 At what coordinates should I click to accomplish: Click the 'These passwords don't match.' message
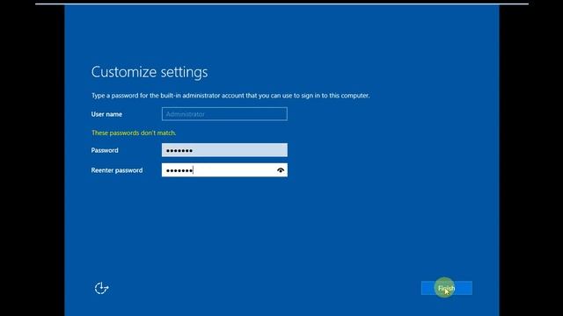coord(134,133)
